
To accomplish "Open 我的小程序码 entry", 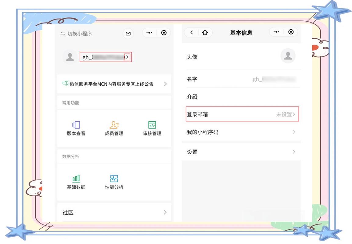I will coord(242,132).
